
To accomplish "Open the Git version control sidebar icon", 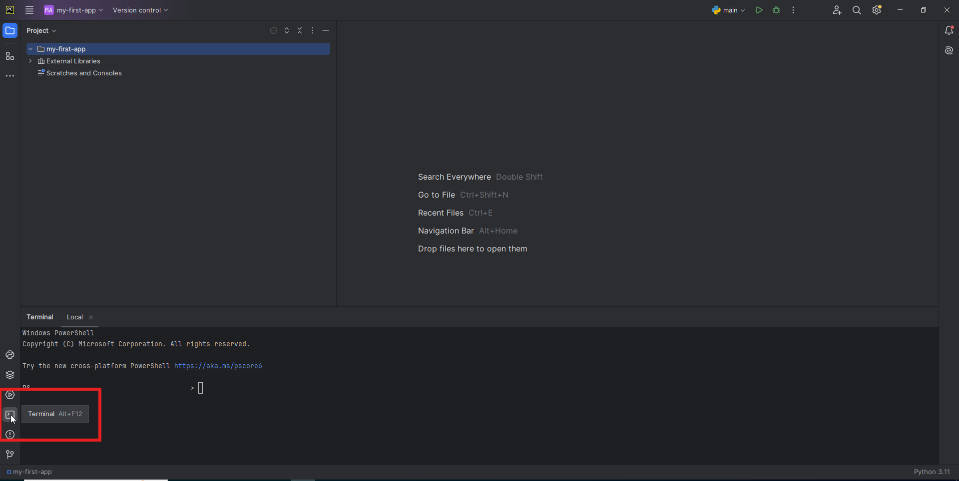I will coord(10,455).
